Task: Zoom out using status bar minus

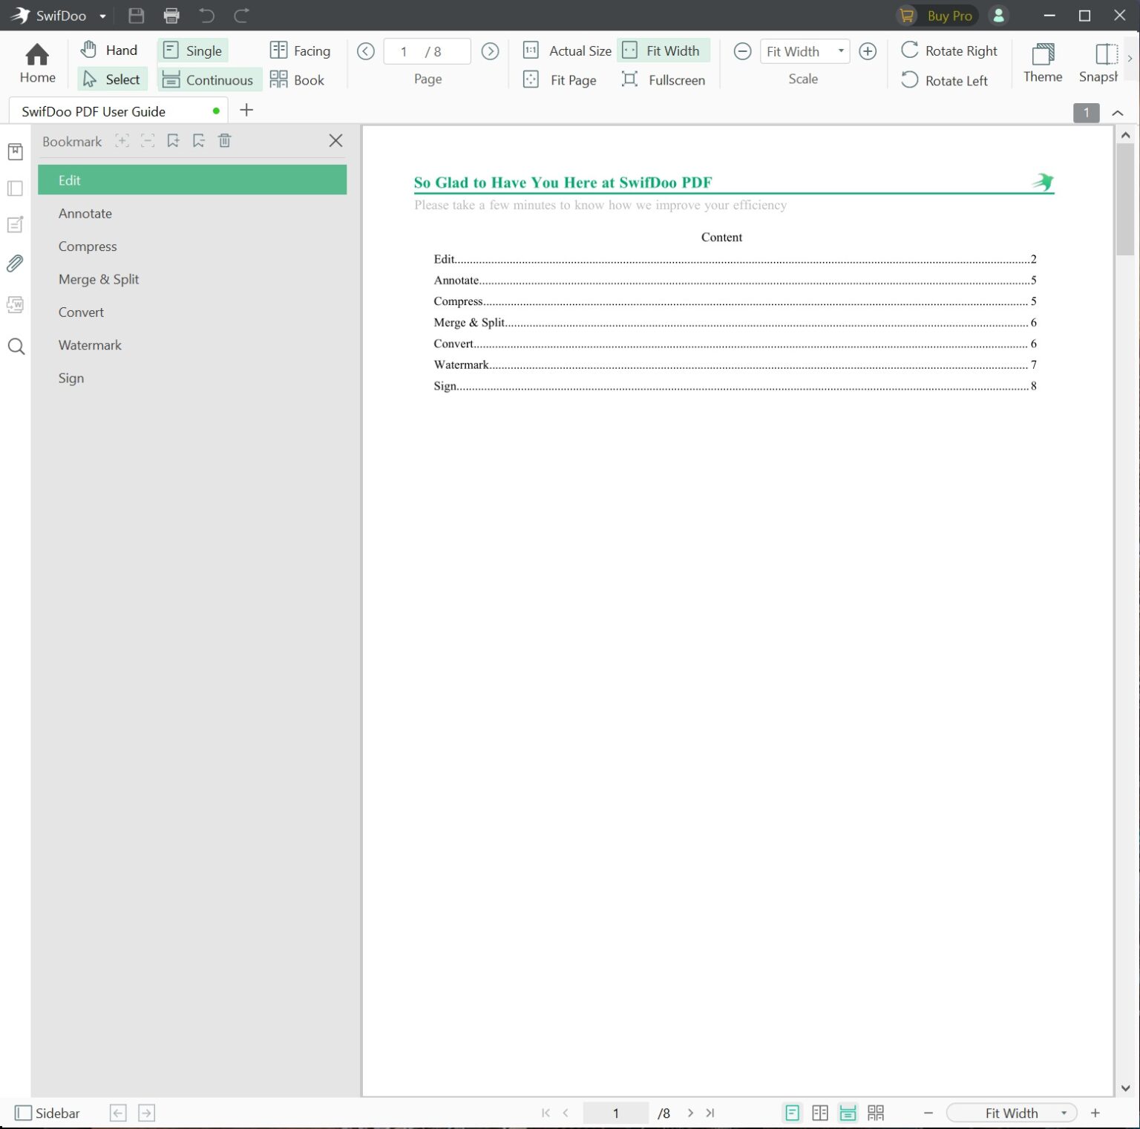Action: [928, 1113]
